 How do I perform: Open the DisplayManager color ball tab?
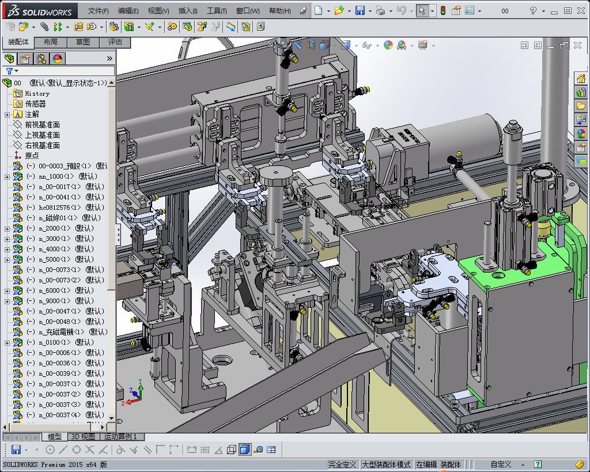click(x=58, y=59)
